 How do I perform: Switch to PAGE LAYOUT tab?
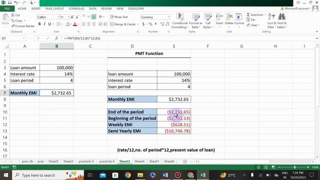(x=54, y=8)
